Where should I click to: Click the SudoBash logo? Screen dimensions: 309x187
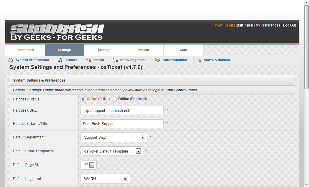[x=57, y=32]
